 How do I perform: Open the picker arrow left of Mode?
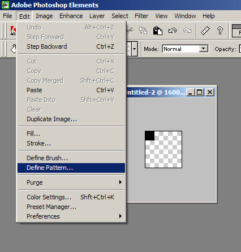coord(135,49)
